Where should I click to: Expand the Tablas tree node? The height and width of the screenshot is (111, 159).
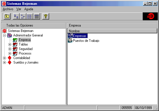[10, 44]
